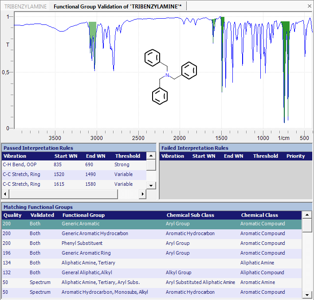The height and width of the screenshot is (300, 314).
Task: Click the Priority header in Failed Interpretation Rules
Action: pos(295,156)
